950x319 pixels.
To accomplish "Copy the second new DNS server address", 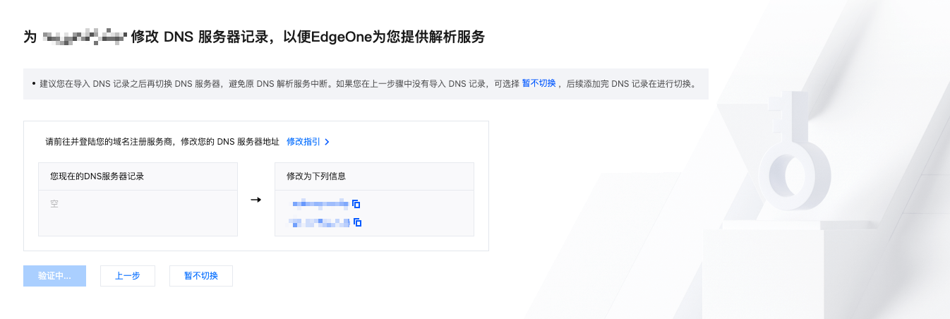I will [x=358, y=222].
